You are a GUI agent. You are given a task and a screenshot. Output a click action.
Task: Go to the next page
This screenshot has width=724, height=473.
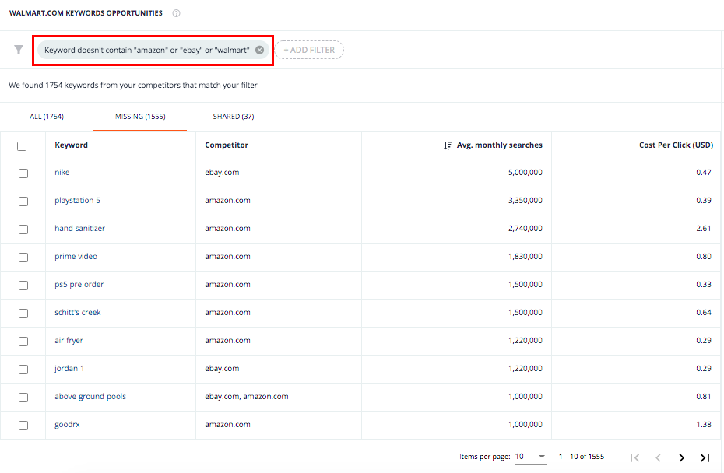[681, 457]
